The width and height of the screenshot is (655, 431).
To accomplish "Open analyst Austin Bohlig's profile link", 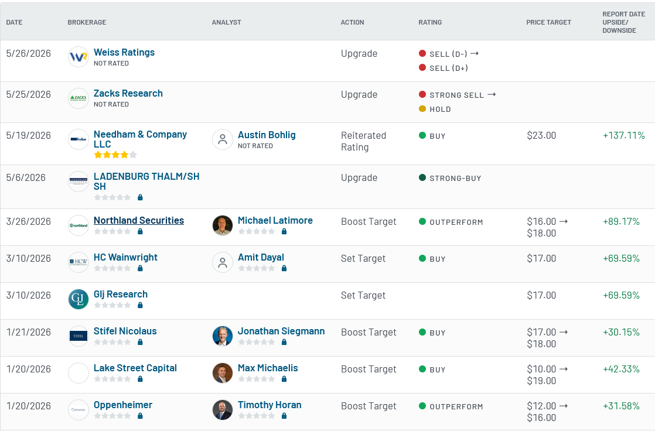I will [x=267, y=135].
